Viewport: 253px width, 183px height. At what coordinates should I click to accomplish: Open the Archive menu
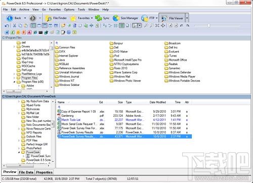pos(24,10)
